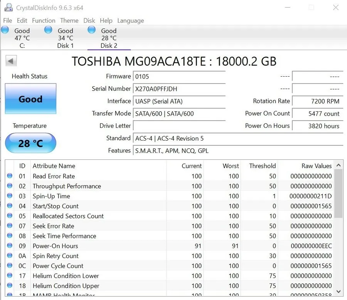Select the Reallocated Sectors Count row name
Image resolution: width=347 pixels, height=300 pixels.
pyautogui.click(x=68, y=216)
